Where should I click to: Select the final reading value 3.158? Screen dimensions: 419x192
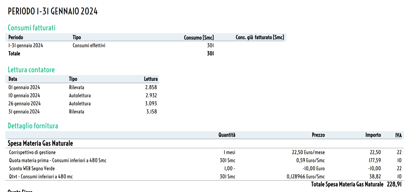point(151,112)
